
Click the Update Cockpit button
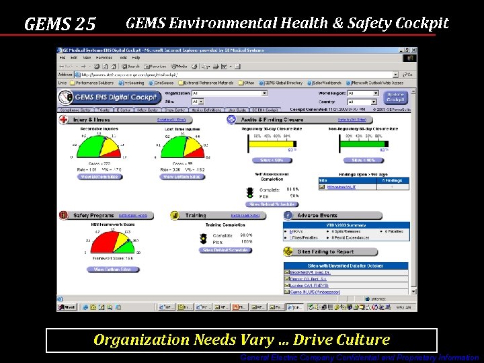click(x=395, y=97)
